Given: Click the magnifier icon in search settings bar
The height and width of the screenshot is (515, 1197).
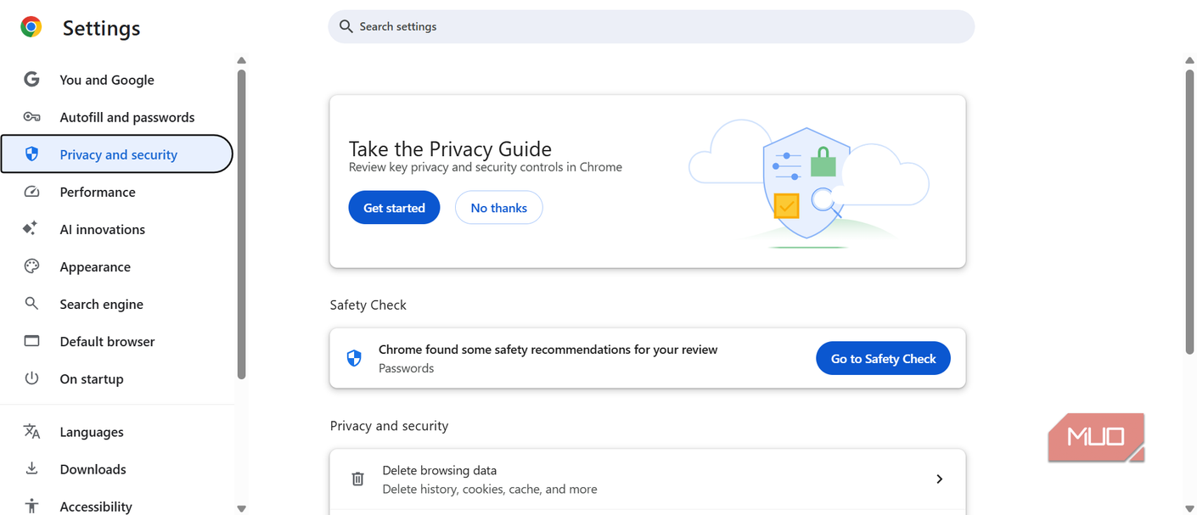Looking at the screenshot, I should (346, 26).
